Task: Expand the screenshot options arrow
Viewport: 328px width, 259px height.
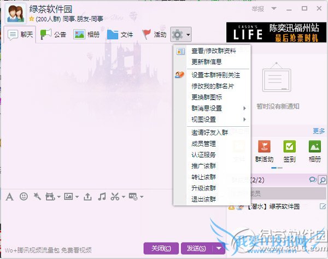Action: coord(123,197)
